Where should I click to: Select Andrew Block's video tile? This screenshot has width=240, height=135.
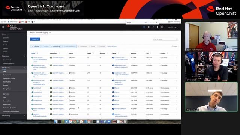211,97
